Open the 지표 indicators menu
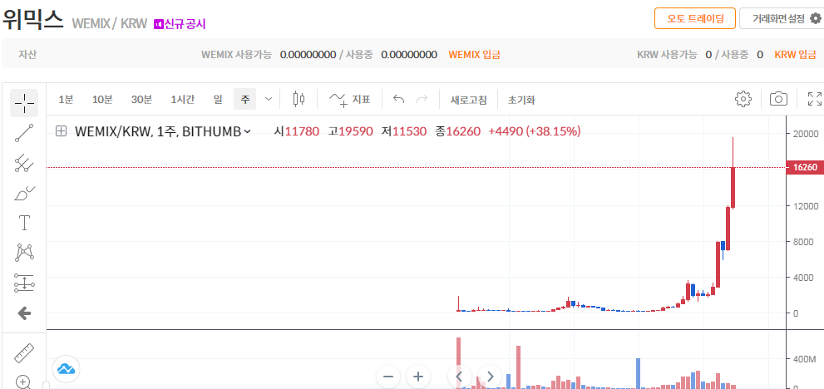Viewport: 824px width, 389px height. [x=349, y=99]
